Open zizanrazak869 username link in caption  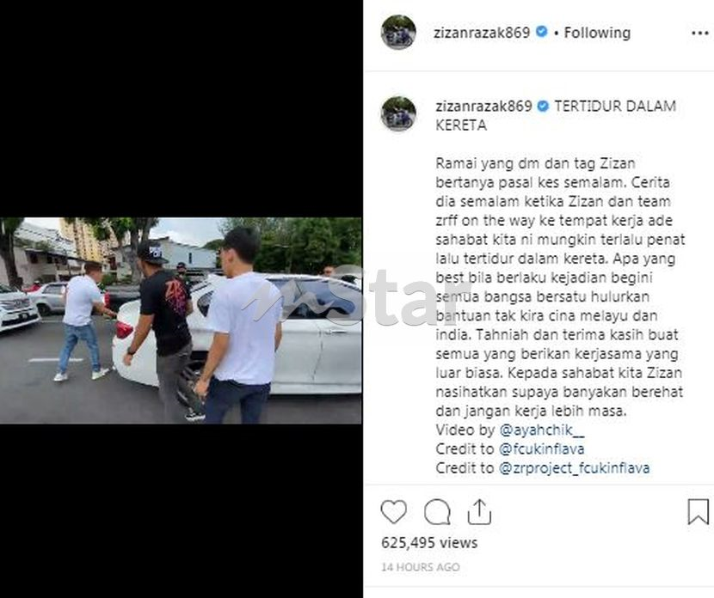point(483,107)
